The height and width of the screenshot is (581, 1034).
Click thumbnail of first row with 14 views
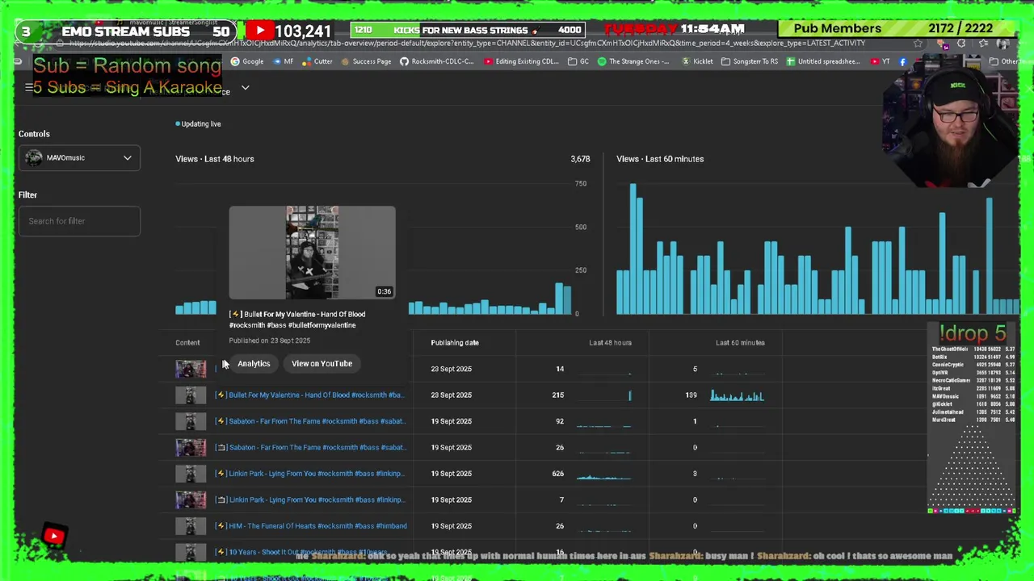click(191, 369)
